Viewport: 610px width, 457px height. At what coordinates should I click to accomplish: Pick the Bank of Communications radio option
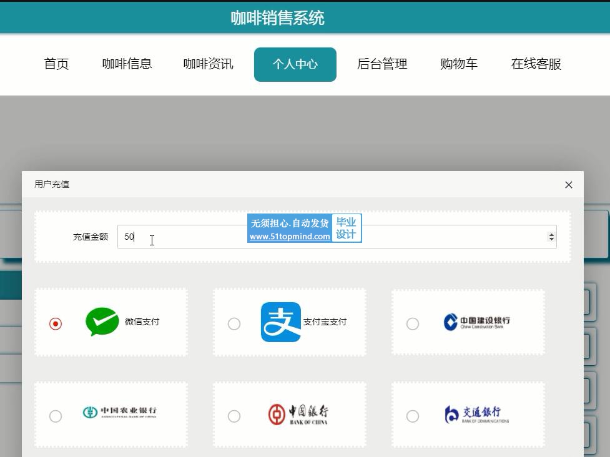click(413, 416)
